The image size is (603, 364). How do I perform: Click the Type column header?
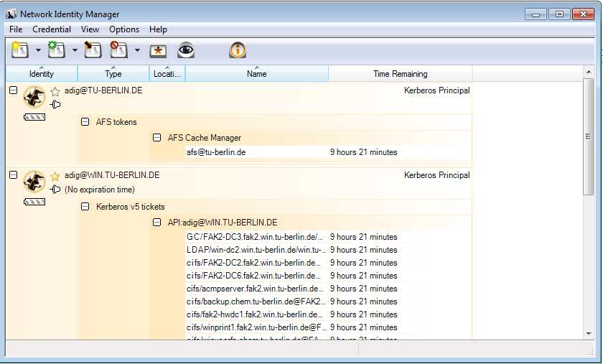click(113, 74)
